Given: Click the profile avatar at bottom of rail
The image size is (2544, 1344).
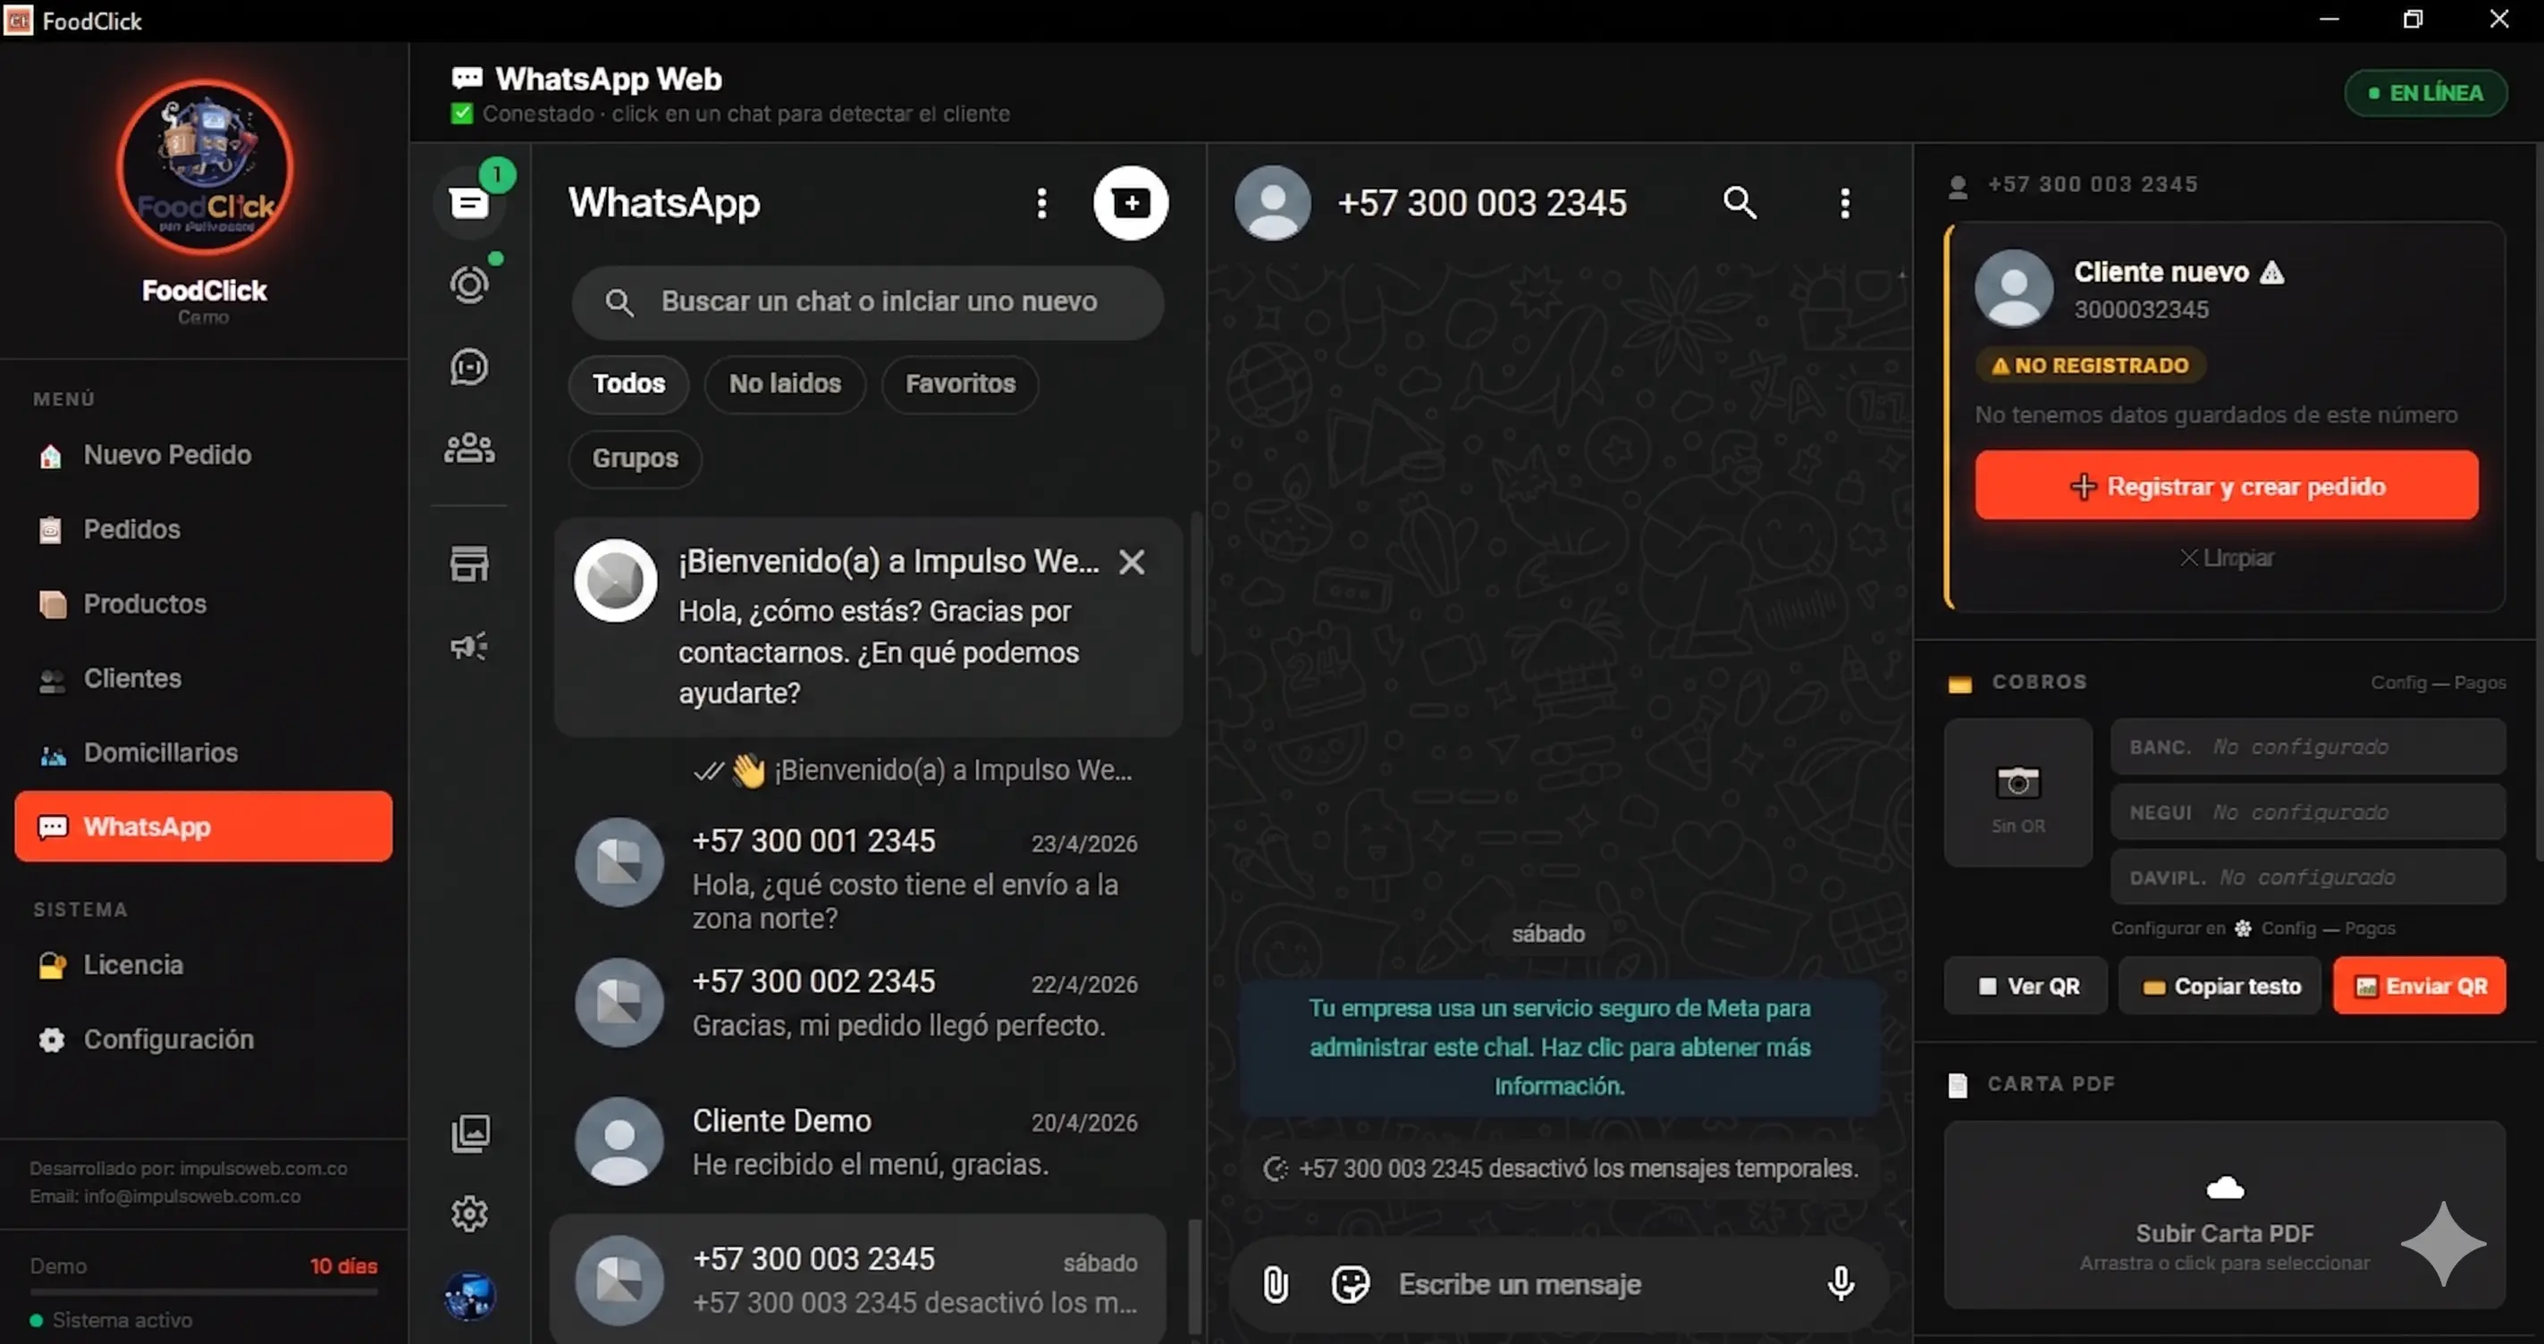Looking at the screenshot, I should pyautogui.click(x=470, y=1295).
